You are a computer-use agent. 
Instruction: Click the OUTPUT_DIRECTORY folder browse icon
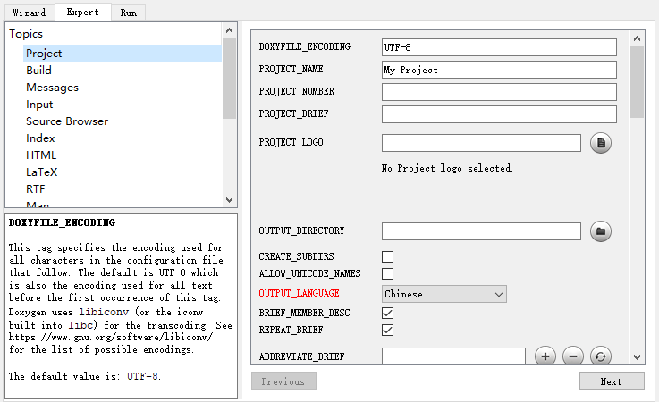tap(601, 232)
